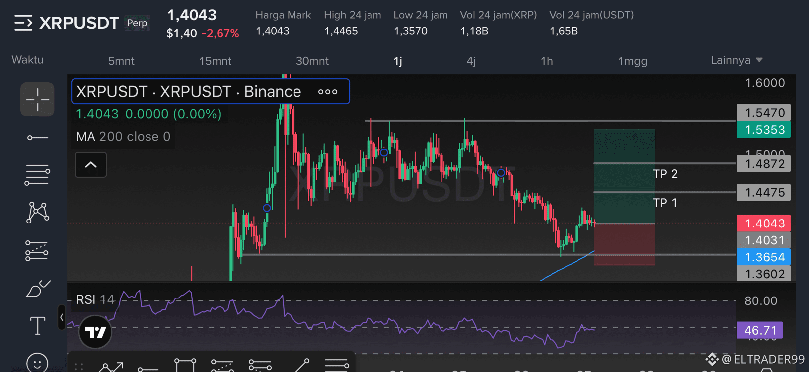Activate the text annotation tool
809x372 pixels.
(x=37, y=326)
